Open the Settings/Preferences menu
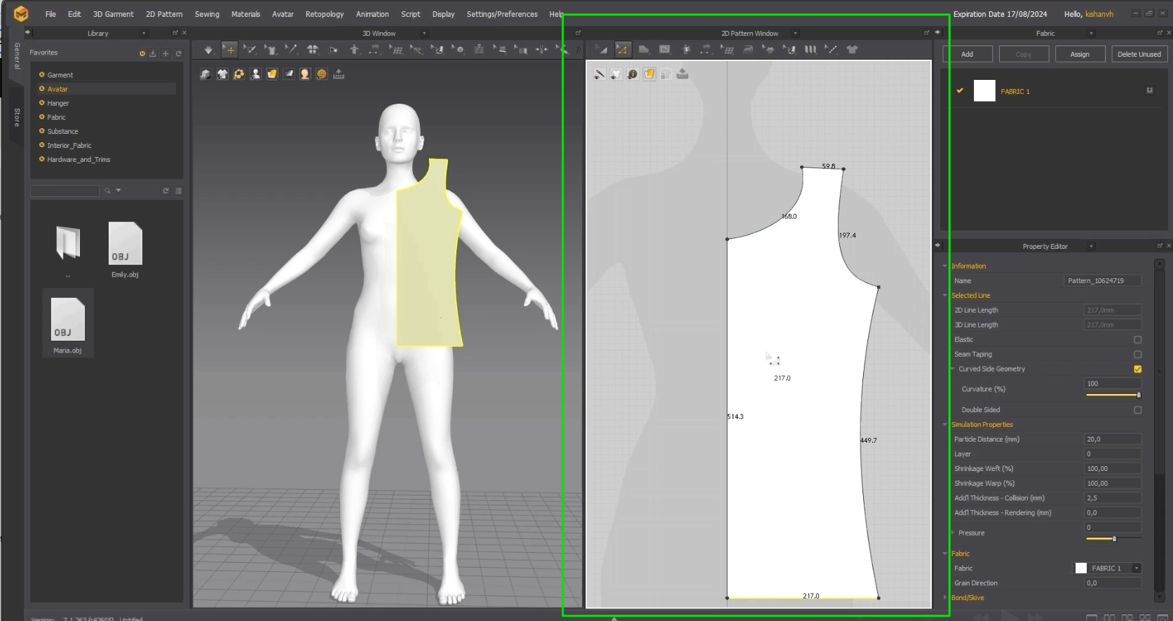The image size is (1173, 621). [x=502, y=14]
